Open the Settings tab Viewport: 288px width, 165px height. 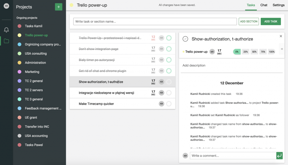(x=278, y=5)
